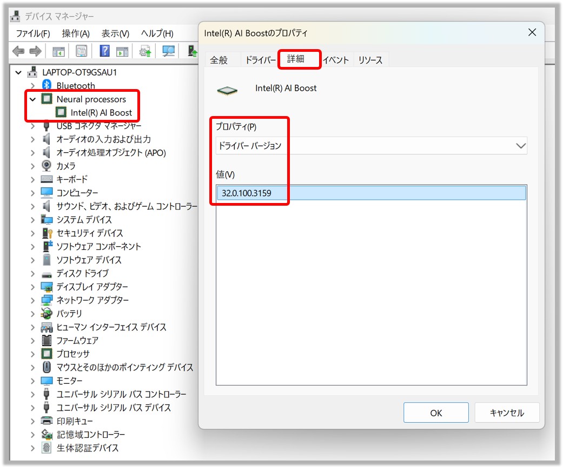Switch to the 詳細 tab
This screenshot has width=563, height=467.
coord(295,59)
